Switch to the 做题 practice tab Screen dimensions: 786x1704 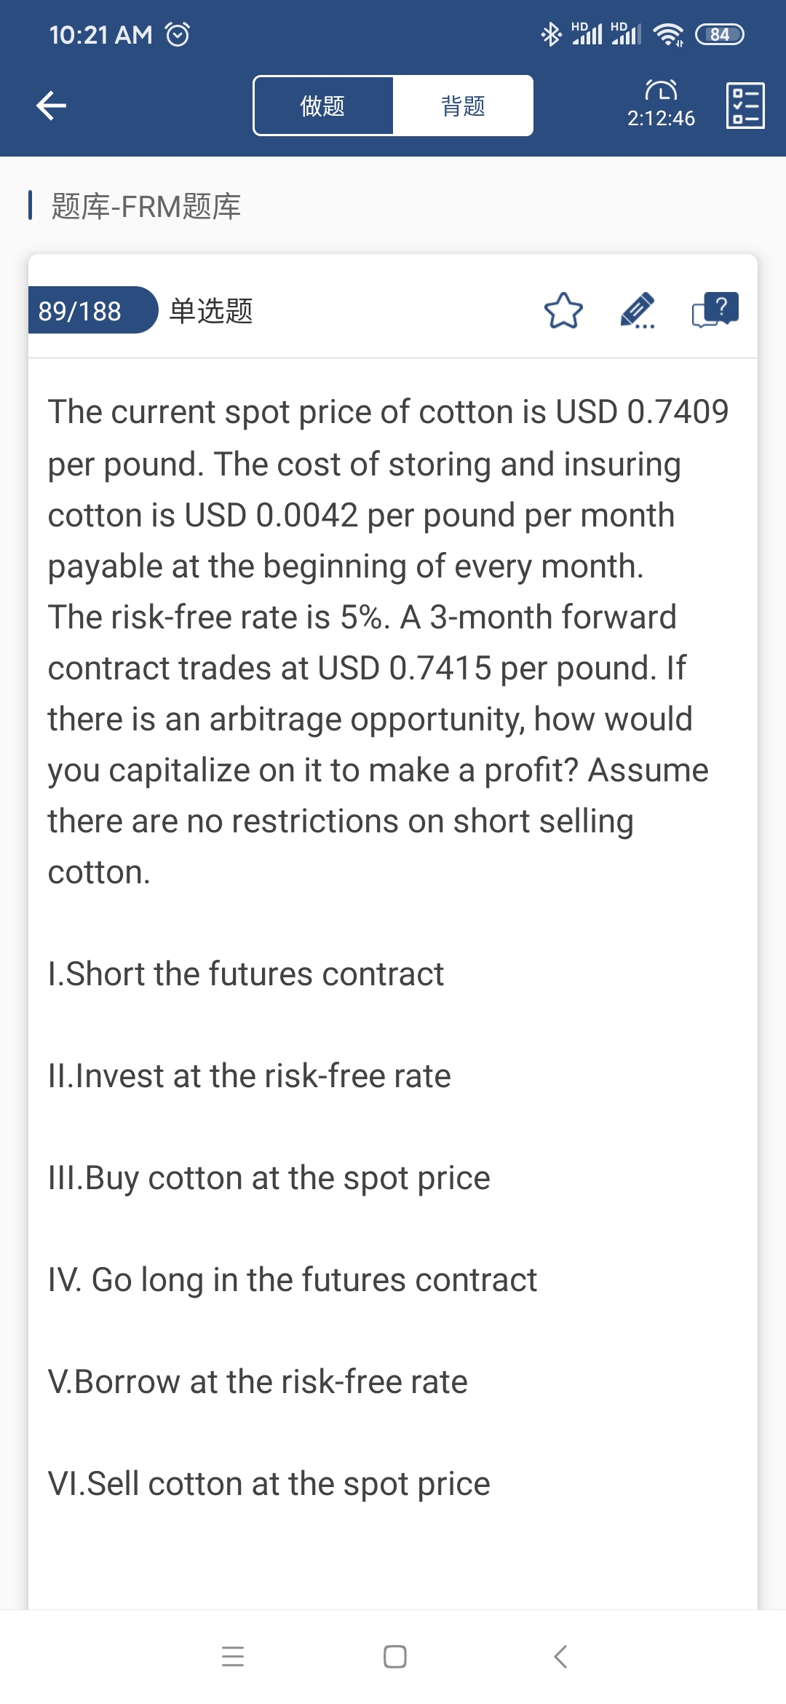click(x=322, y=106)
